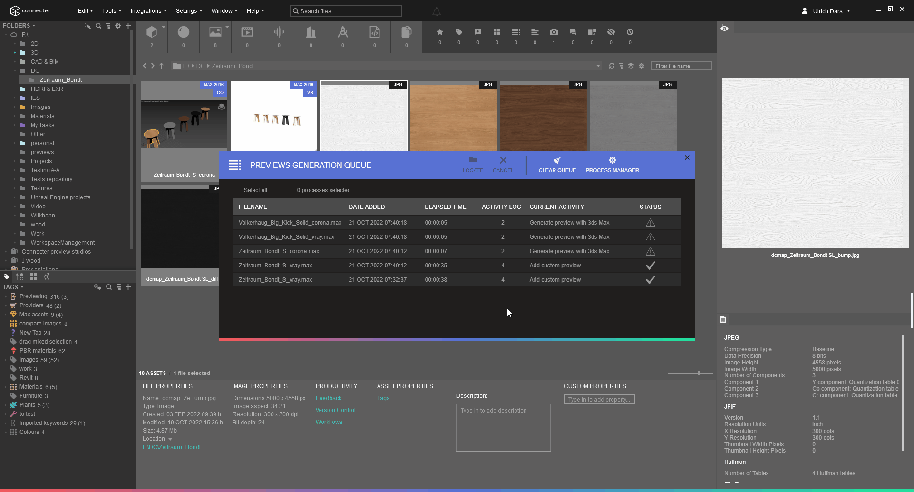Filter by hidden assets crossed-eye icon
The image size is (914, 492).
tap(611, 32)
